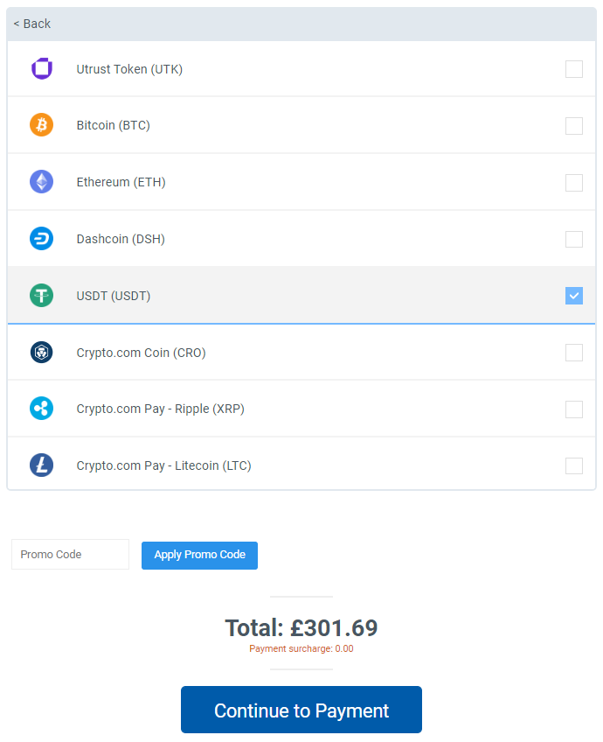Viewport: 603px width, 742px height.
Task: Click the Ethereum diamond icon
Action: click(42, 182)
